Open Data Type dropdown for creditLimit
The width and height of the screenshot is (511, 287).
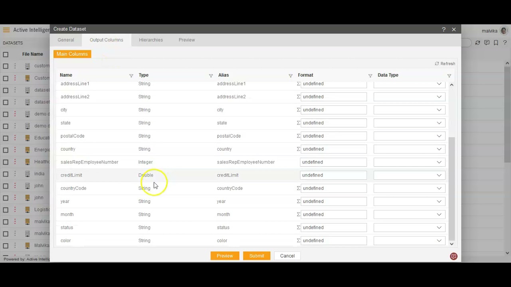click(409, 175)
